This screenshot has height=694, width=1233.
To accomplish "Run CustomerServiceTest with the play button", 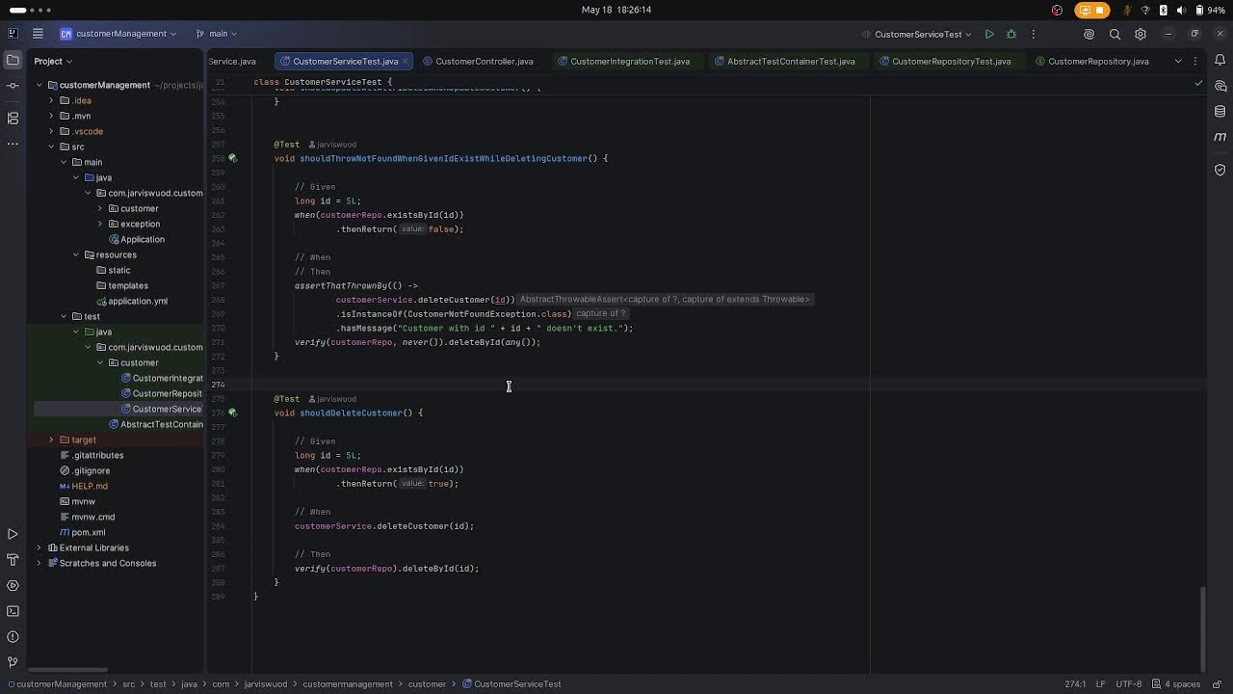I will [x=989, y=34].
